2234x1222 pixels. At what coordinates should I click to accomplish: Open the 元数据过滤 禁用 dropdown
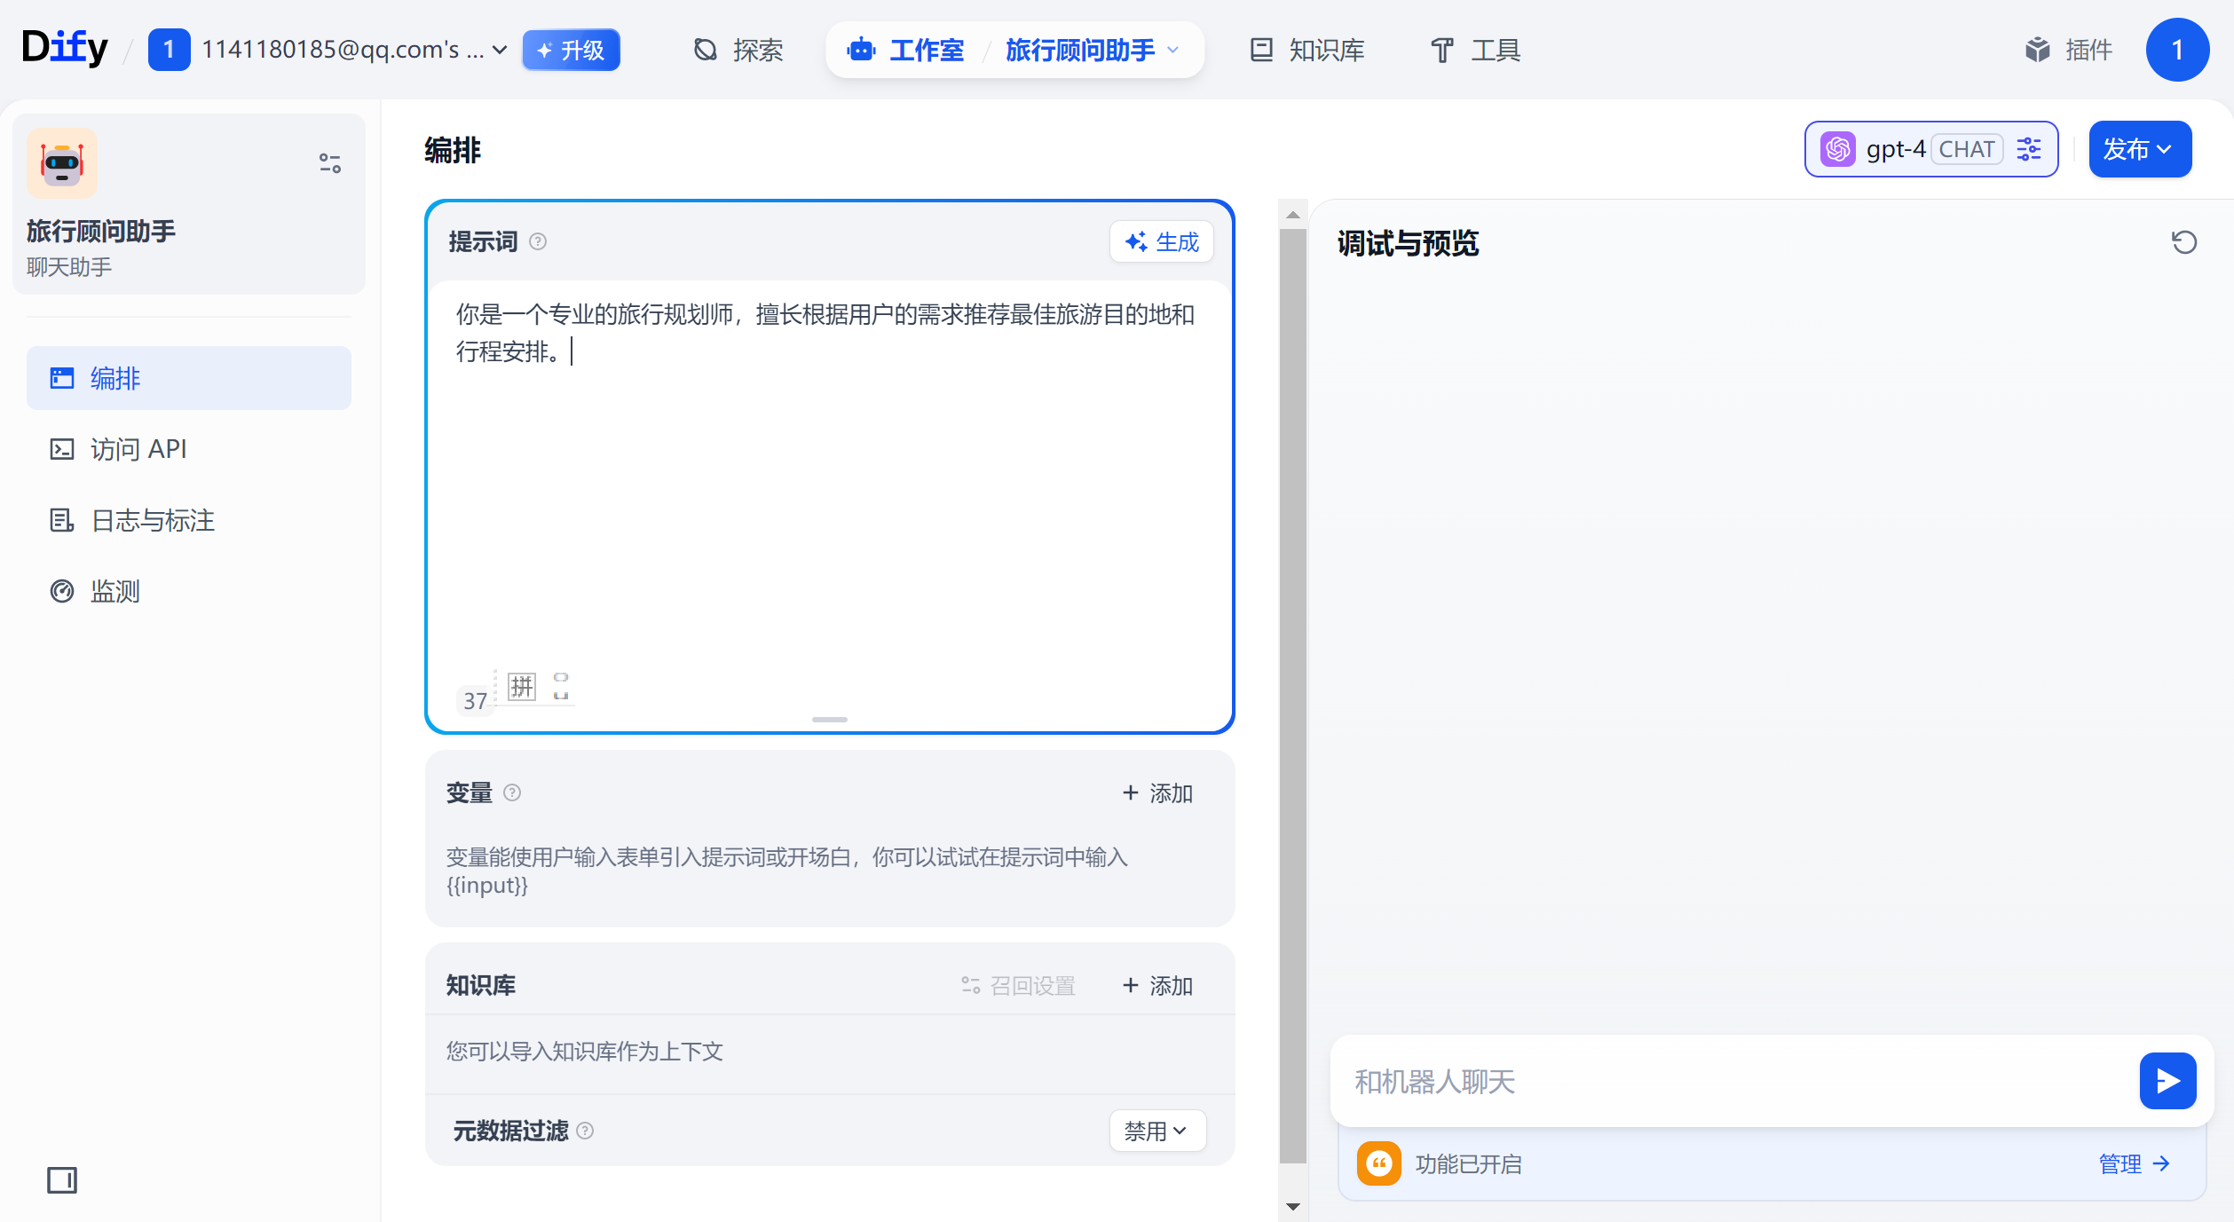click(1156, 1131)
